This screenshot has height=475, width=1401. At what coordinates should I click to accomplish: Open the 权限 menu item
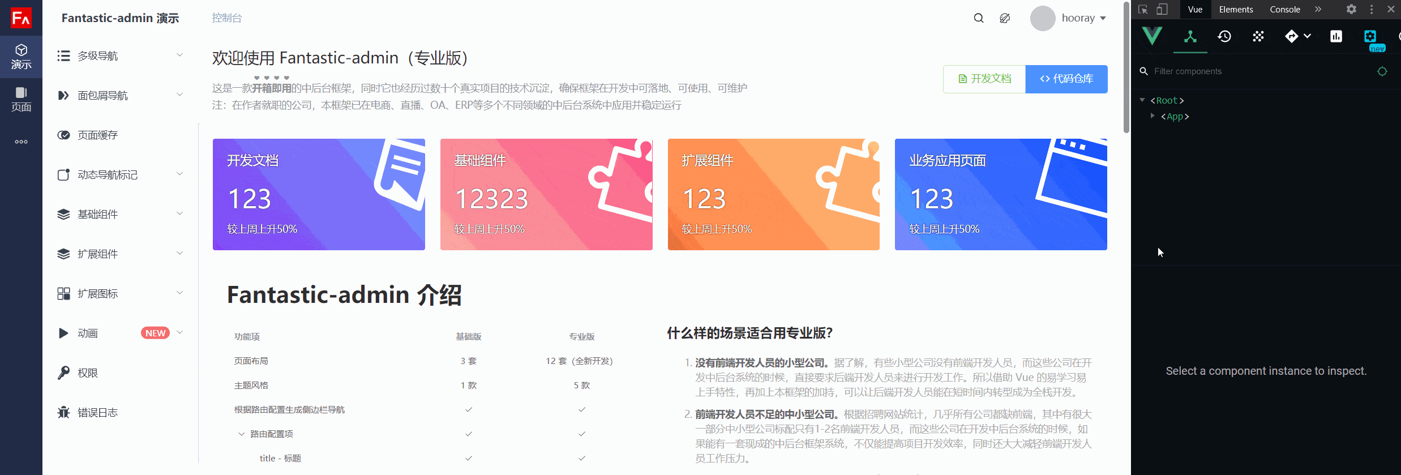click(120, 373)
